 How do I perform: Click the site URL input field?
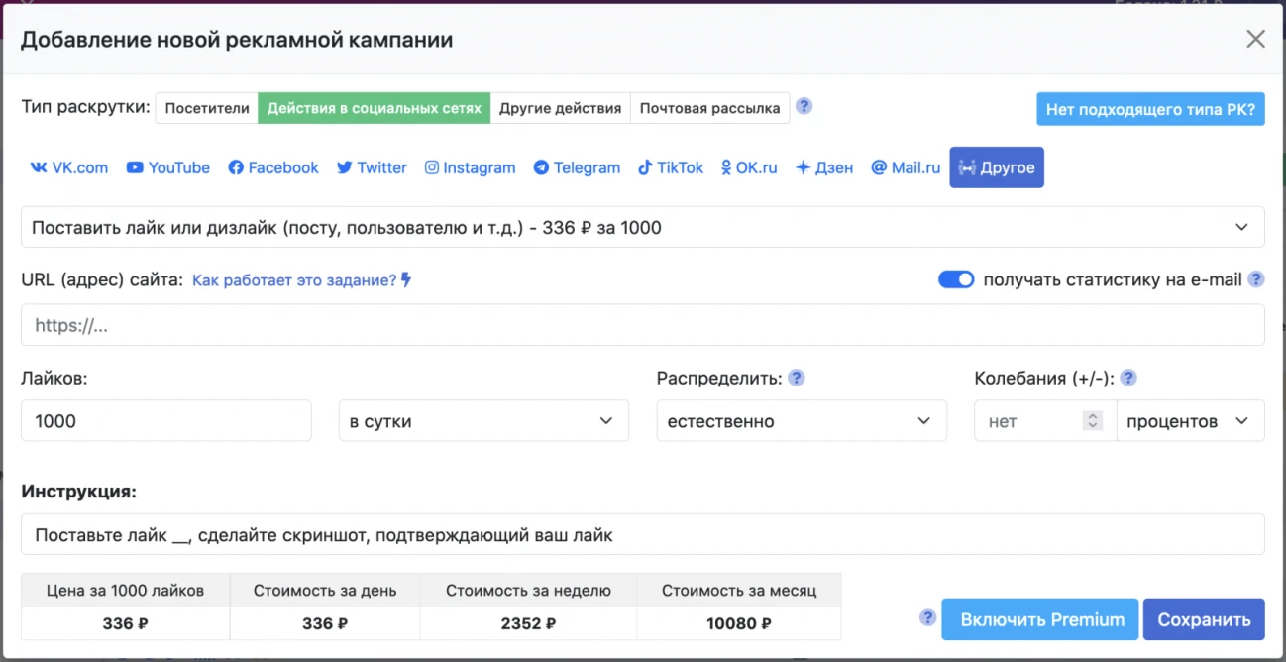pyautogui.click(x=642, y=325)
